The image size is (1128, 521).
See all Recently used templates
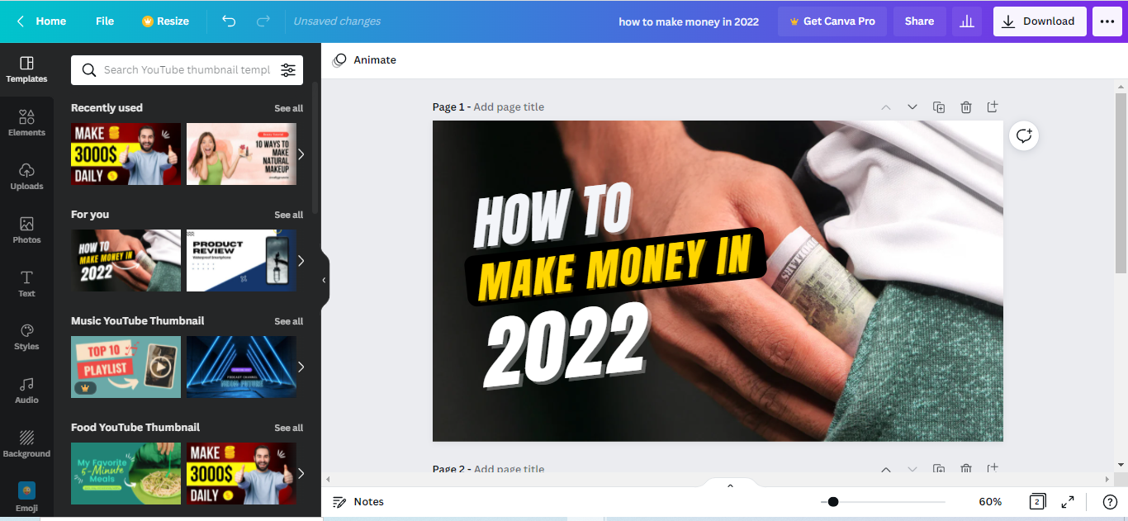click(x=288, y=107)
